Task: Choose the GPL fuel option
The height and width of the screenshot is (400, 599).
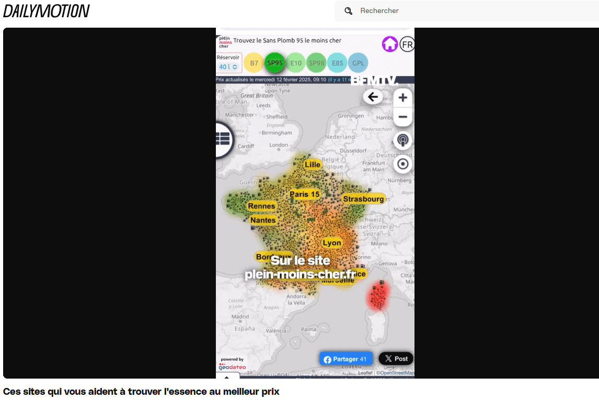Action: pos(358,63)
